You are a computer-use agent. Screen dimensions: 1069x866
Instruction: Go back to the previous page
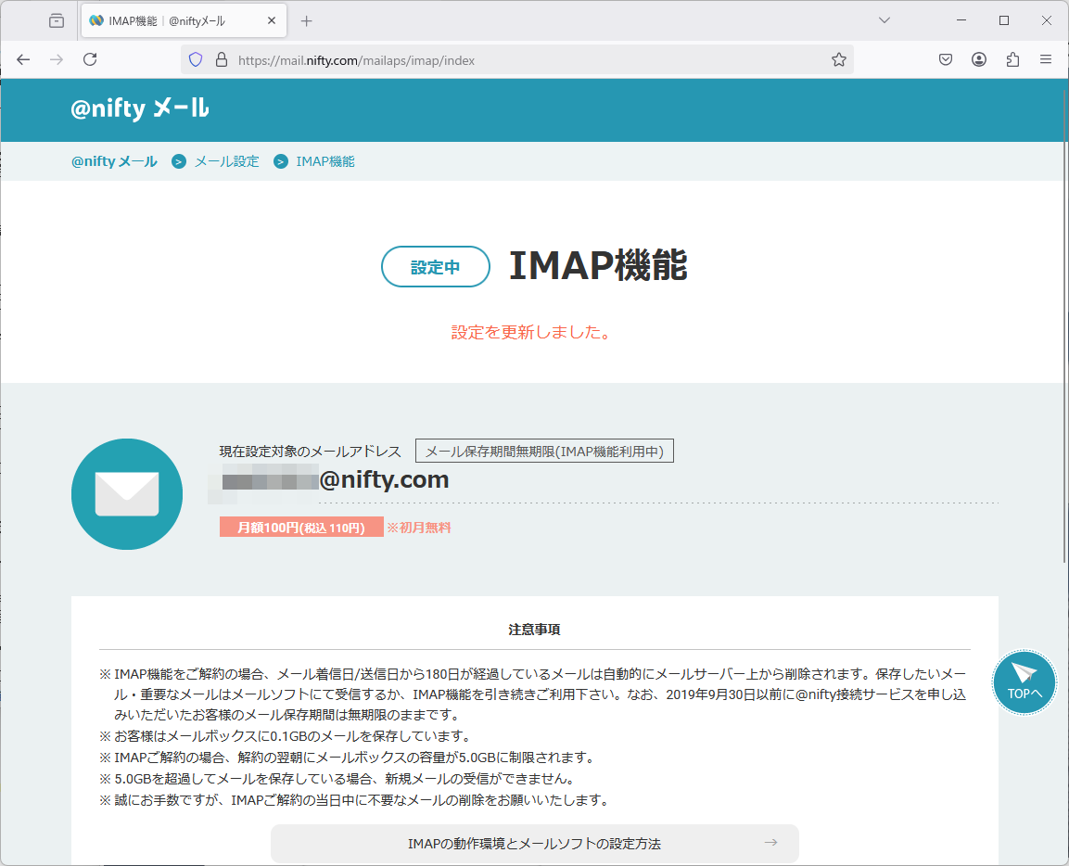pos(23,59)
